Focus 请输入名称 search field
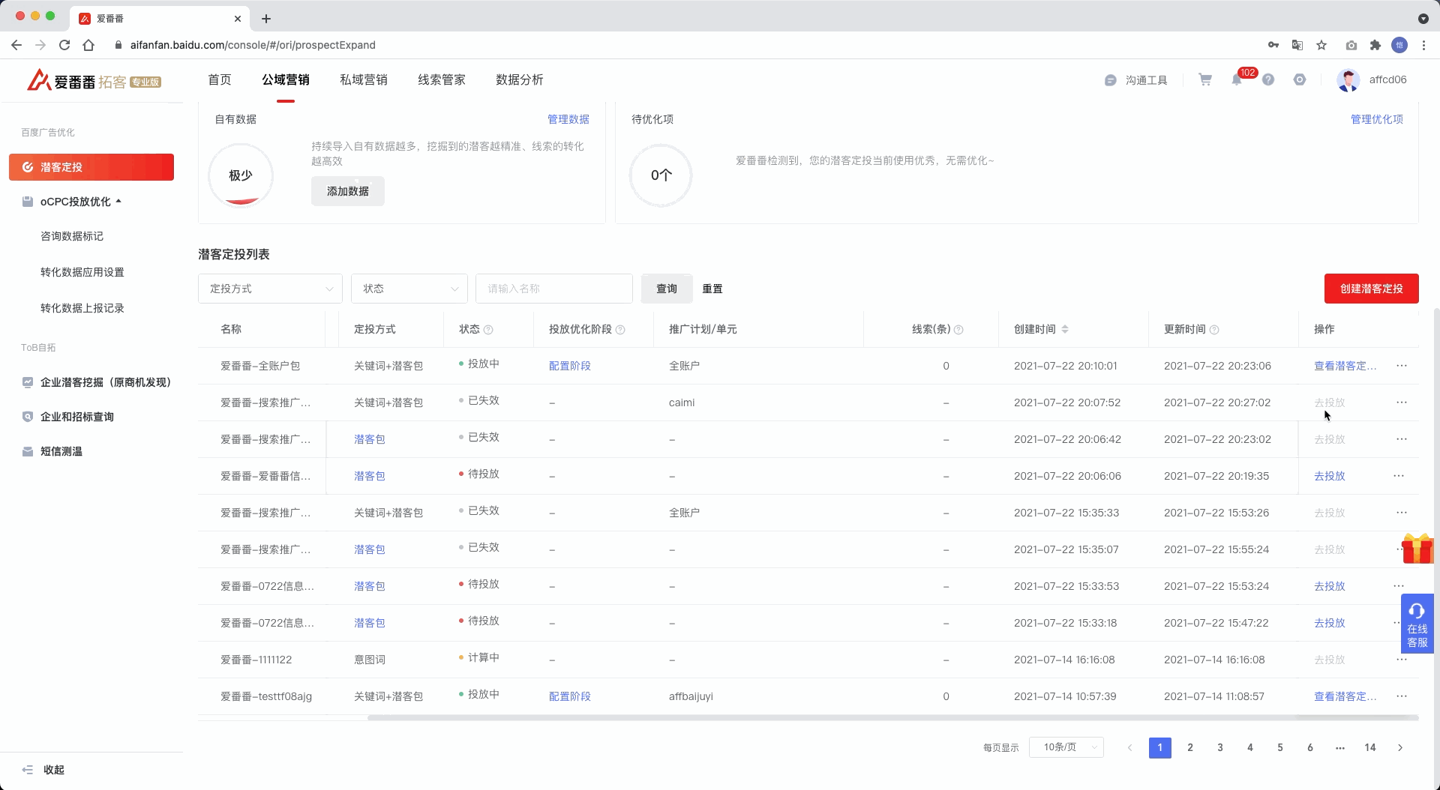This screenshot has height=790, width=1440. [554, 289]
